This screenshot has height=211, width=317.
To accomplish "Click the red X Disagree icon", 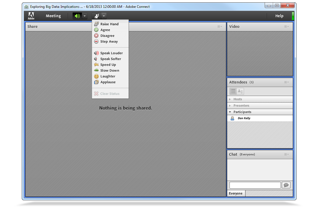I will [x=96, y=36].
